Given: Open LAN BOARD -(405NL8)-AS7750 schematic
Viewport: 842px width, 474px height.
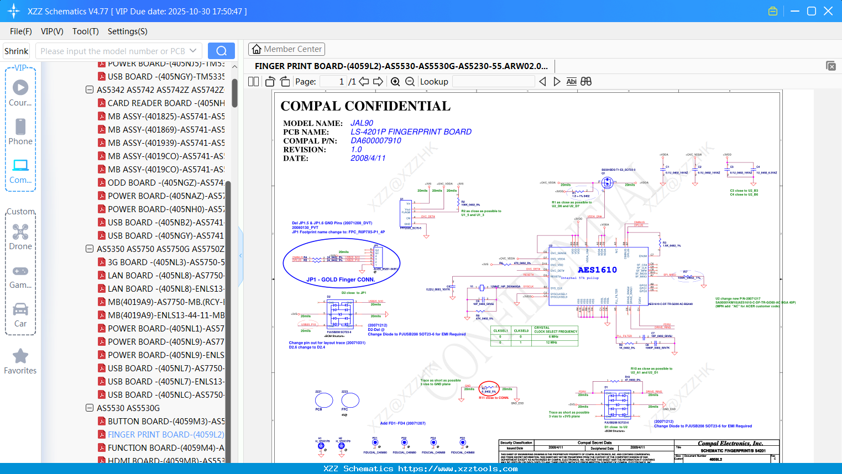Looking at the screenshot, I should coord(166,275).
